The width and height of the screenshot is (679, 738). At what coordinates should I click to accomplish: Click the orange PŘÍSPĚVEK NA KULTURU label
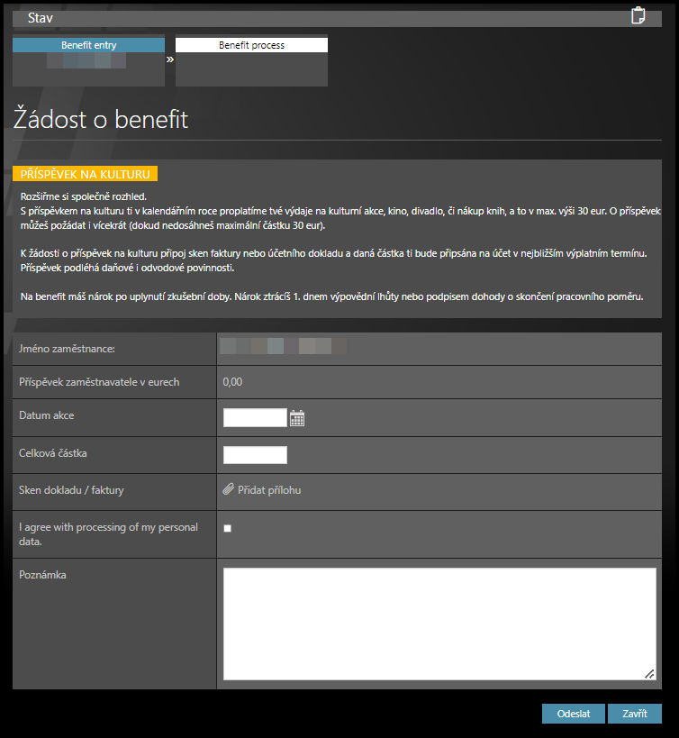[x=86, y=174]
